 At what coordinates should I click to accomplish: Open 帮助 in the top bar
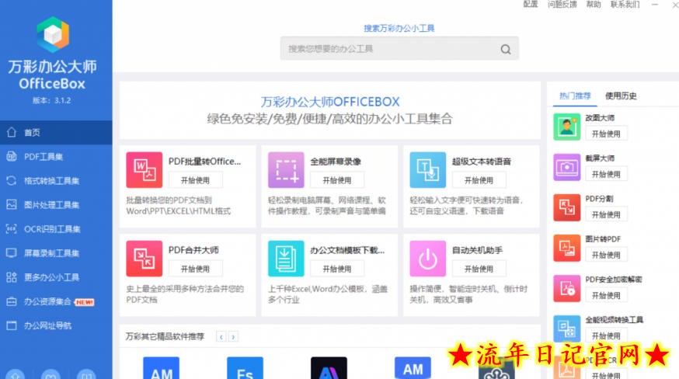point(594,5)
